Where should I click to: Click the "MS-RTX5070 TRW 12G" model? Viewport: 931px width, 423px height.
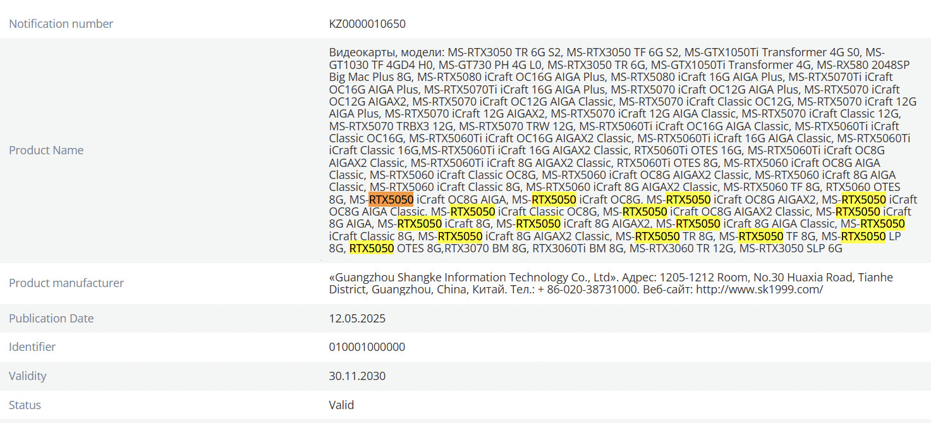[x=516, y=126]
